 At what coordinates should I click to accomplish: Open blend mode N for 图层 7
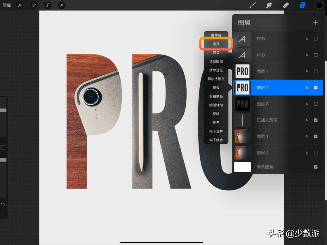307,71
